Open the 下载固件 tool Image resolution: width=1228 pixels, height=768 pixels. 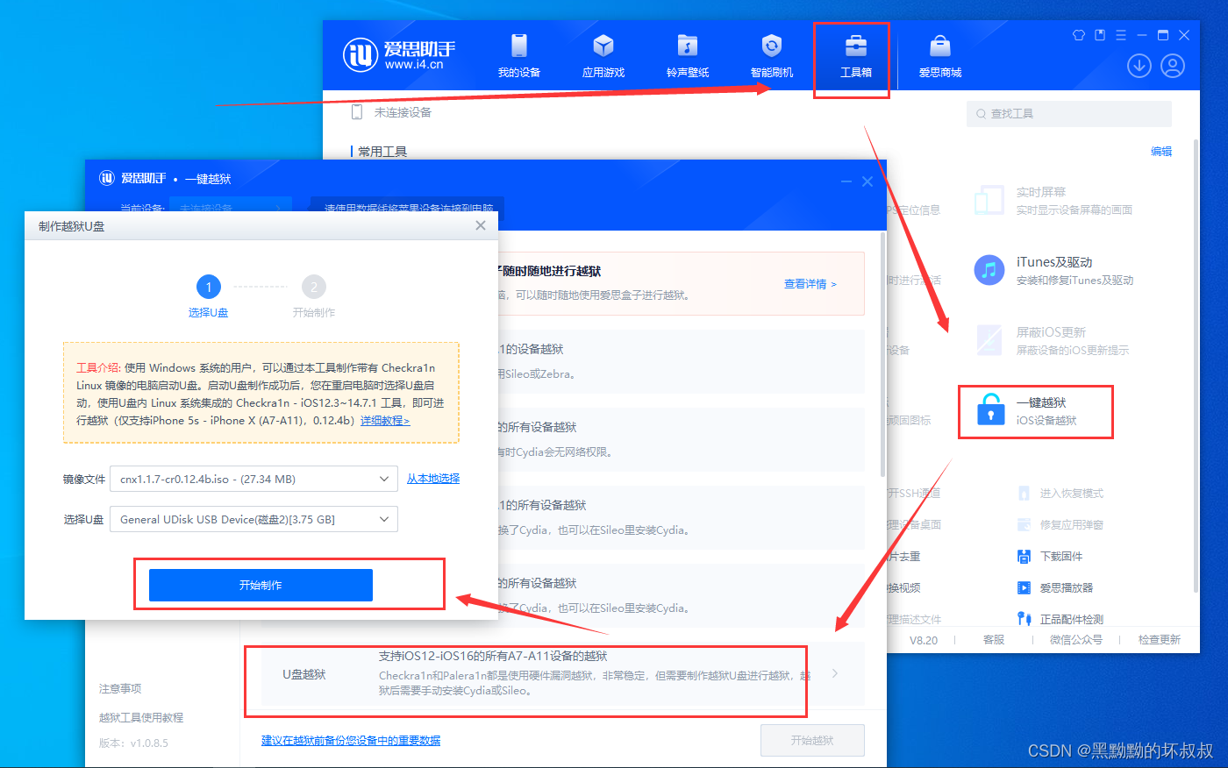pos(1049,557)
